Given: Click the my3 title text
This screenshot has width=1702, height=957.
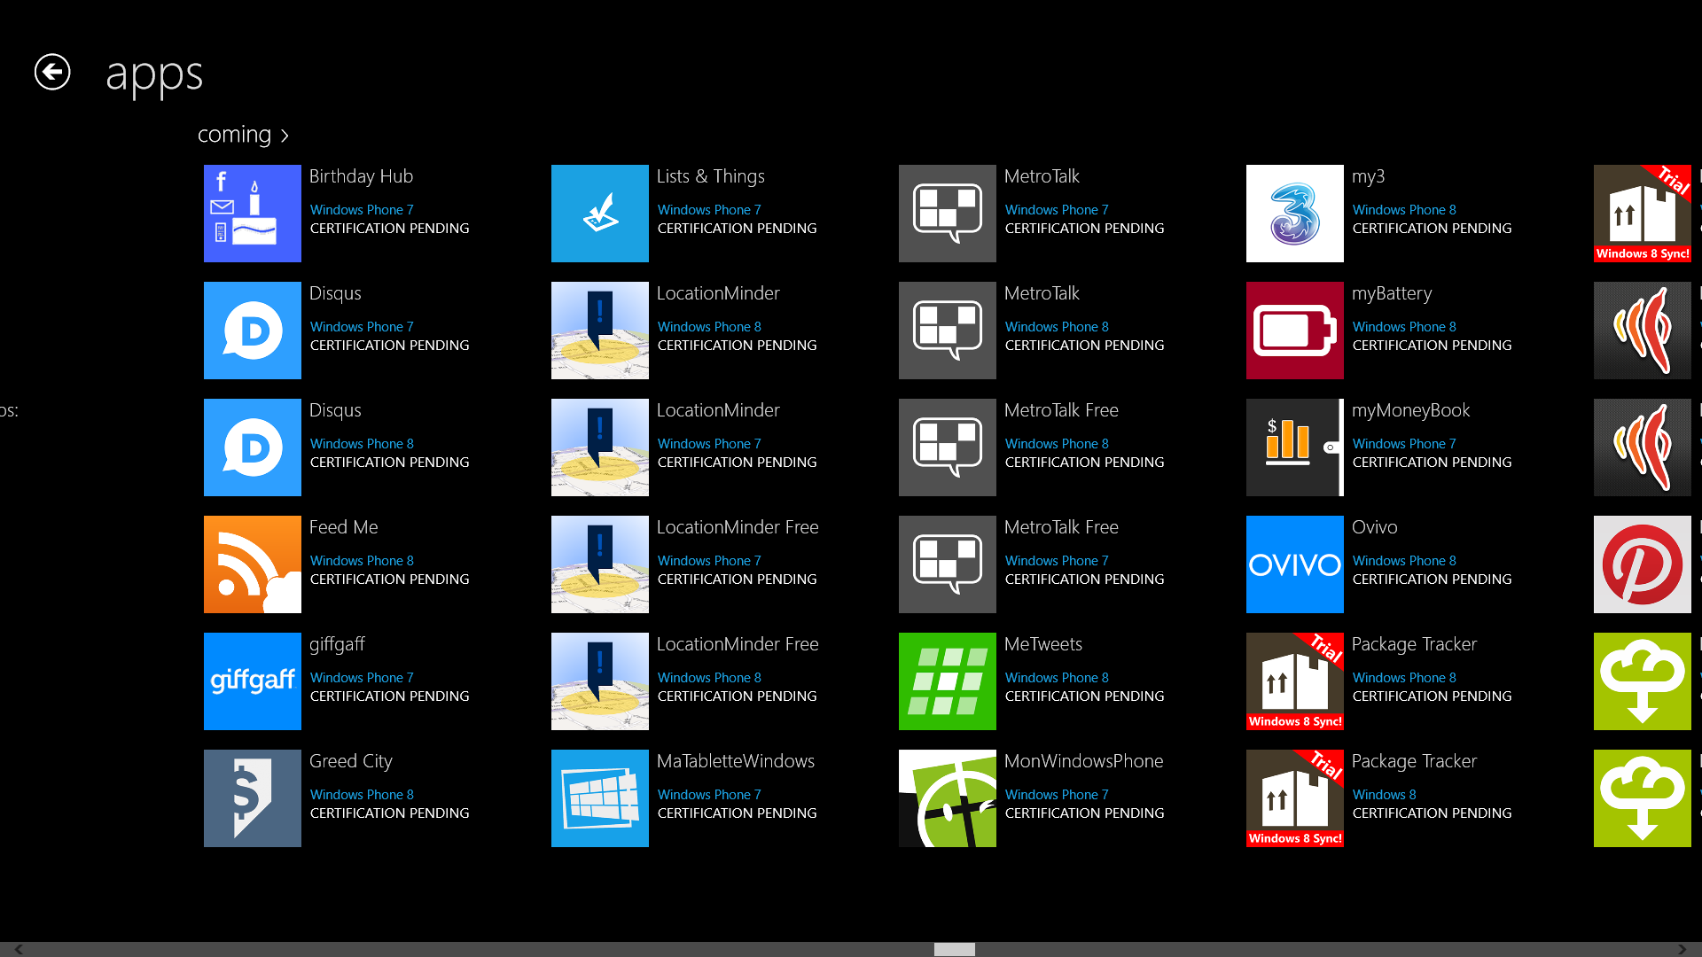Looking at the screenshot, I should (1368, 176).
